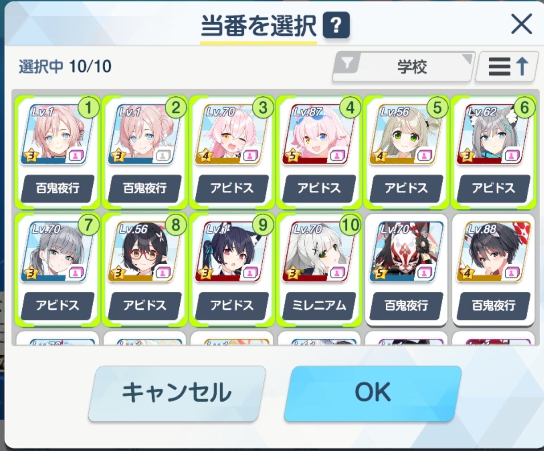The image size is (544, 451).
Task: Click the pink person icon on Lv.62 student
Action: (x=512, y=156)
